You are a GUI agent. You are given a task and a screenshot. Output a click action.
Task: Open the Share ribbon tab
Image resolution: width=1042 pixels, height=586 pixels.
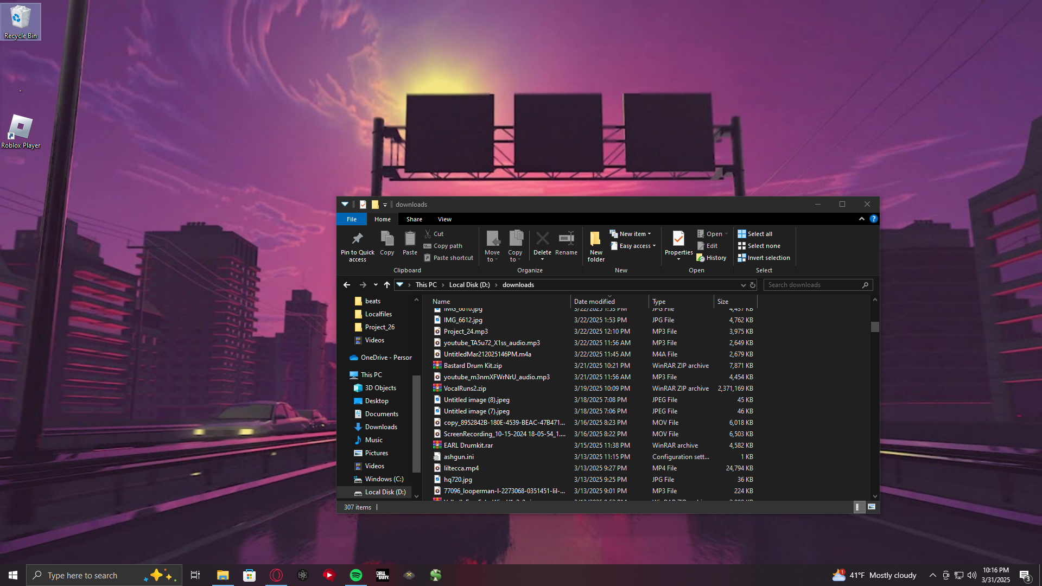(x=414, y=219)
